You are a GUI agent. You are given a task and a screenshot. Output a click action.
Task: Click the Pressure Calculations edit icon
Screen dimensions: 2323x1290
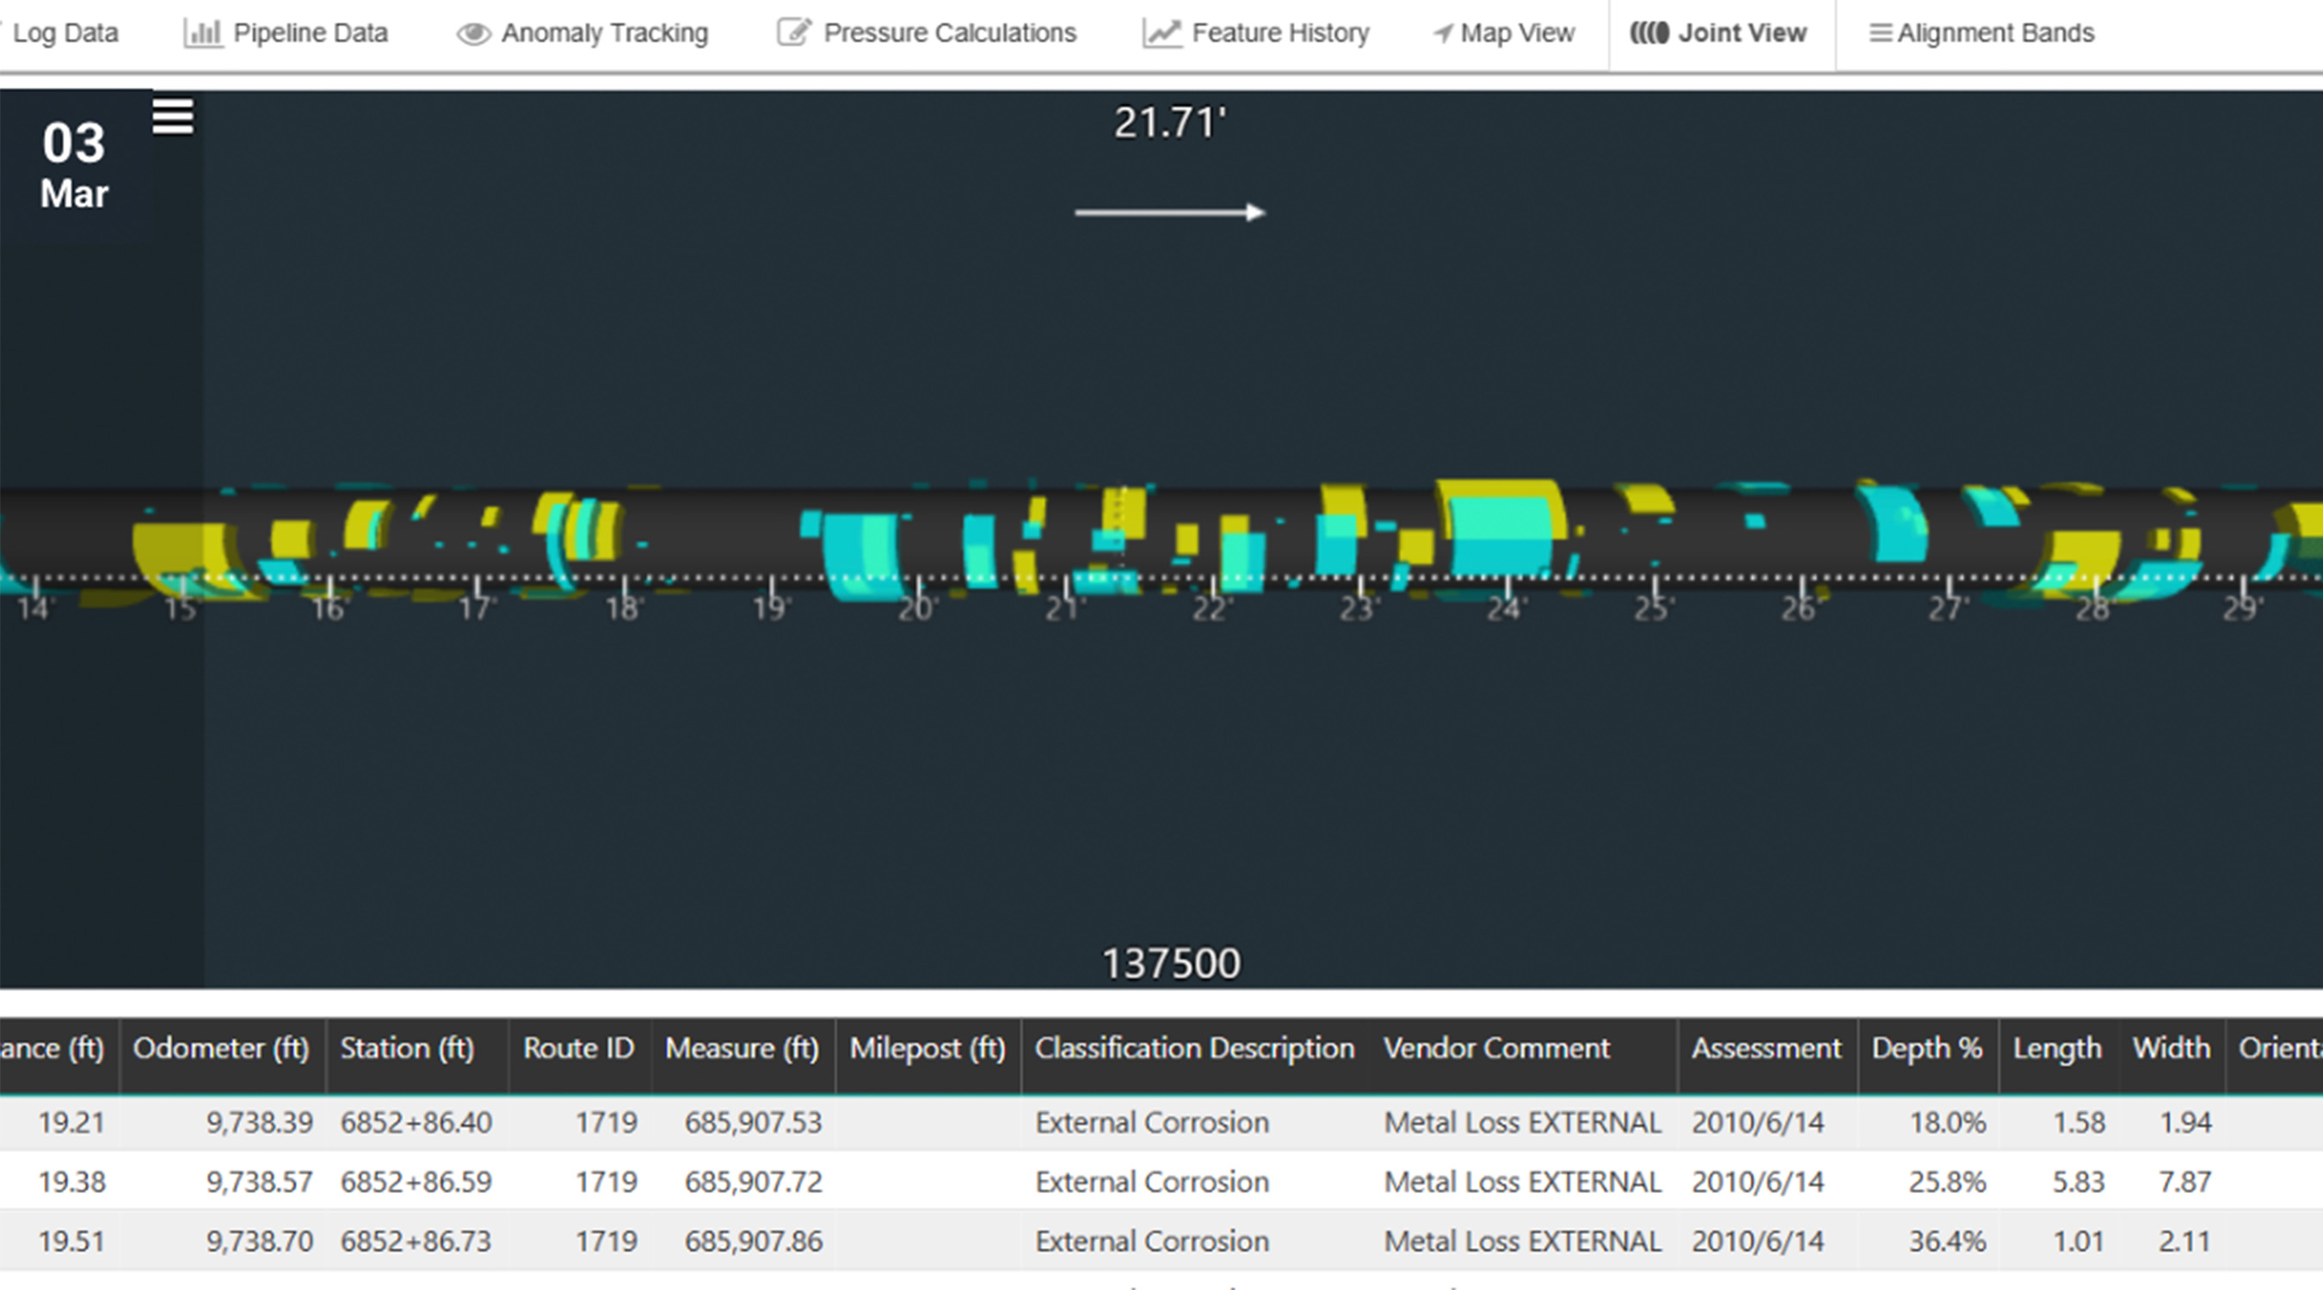coord(794,34)
